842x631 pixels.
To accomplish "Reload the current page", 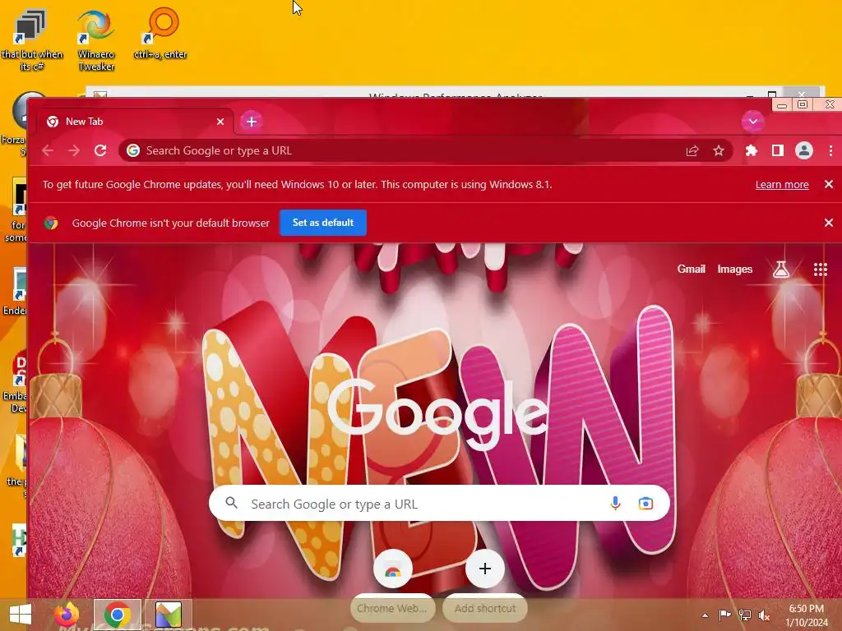I will click(x=100, y=151).
